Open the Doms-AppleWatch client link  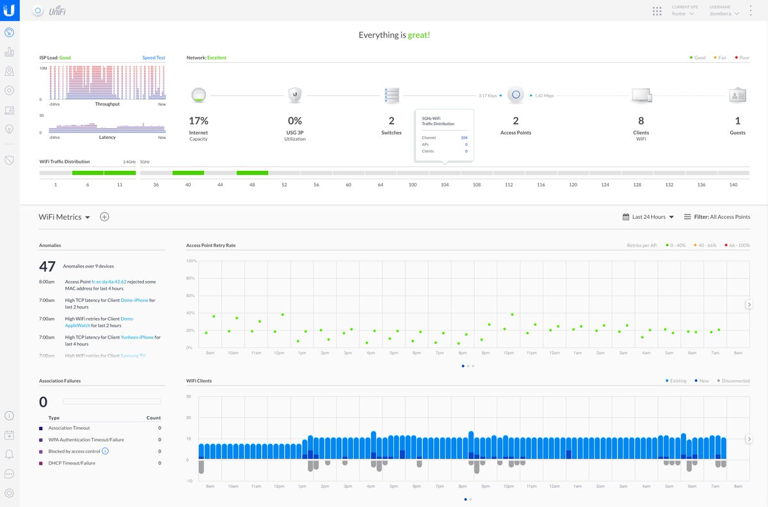point(99,322)
